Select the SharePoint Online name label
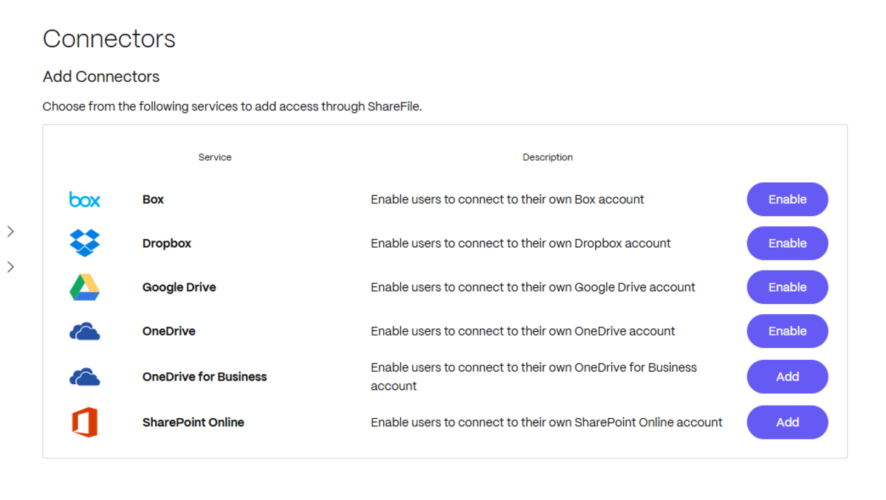Screen dimensions: 886x500 pyautogui.click(x=193, y=422)
